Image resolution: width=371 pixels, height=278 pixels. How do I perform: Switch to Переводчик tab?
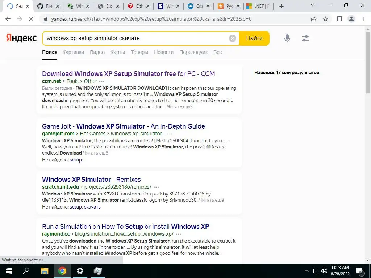(193, 52)
